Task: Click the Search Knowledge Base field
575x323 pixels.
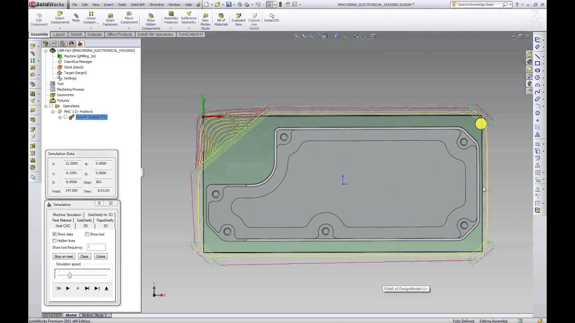Action: 479,4
